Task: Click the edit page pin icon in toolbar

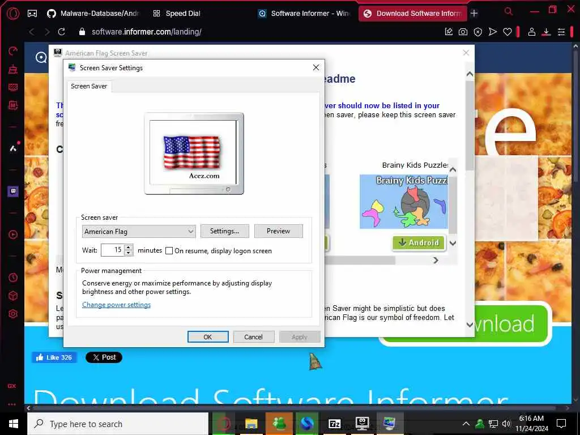Action: [449, 32]
